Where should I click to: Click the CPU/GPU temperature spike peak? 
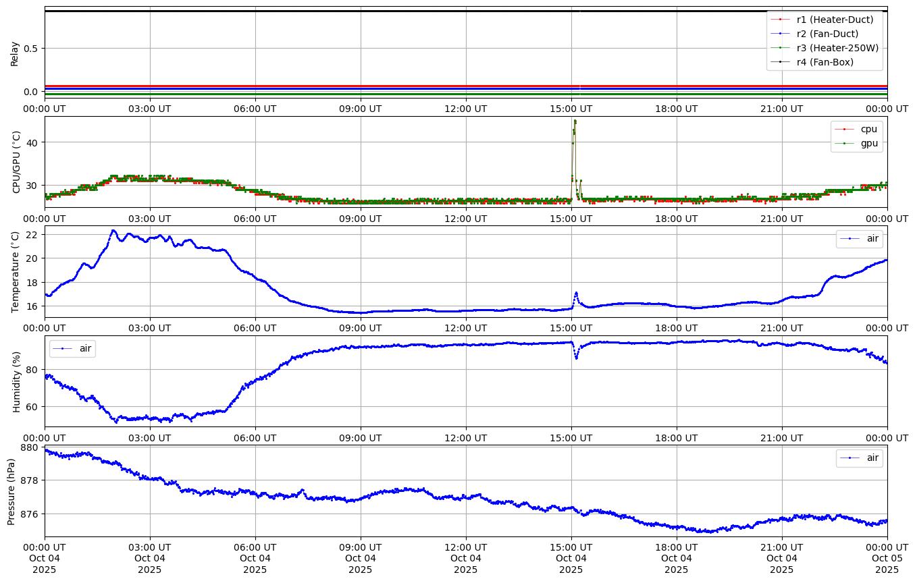coord(575,121)
